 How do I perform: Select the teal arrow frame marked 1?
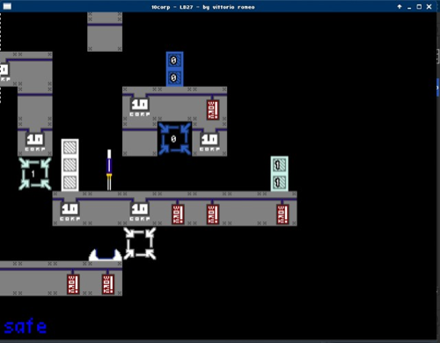tap(35, 174)
